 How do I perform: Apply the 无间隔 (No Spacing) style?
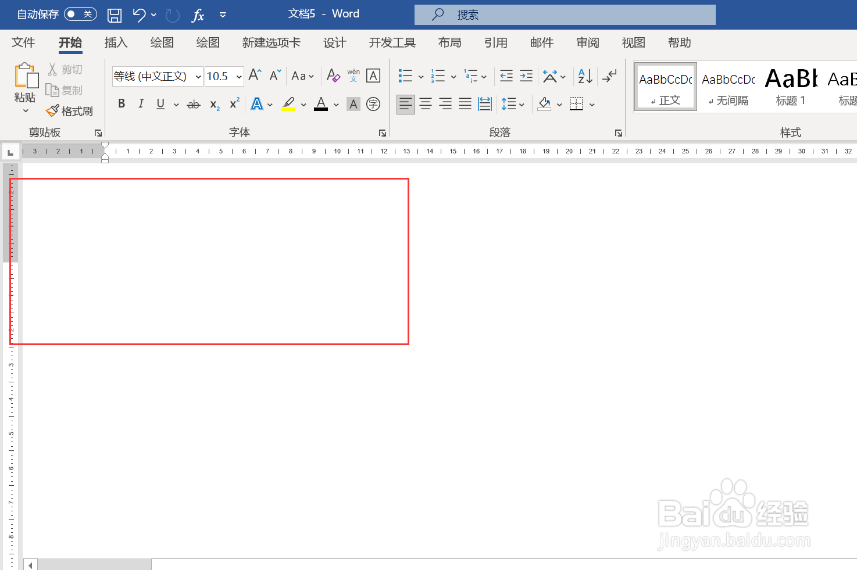[729, 87]
